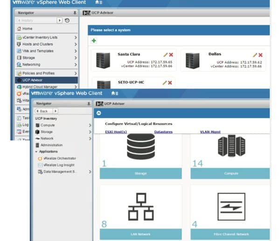Image resolution: width=279 pixels, height=241 pixels.
Task: Pin the back window Navigator panel
Action: tap(75, 13)
